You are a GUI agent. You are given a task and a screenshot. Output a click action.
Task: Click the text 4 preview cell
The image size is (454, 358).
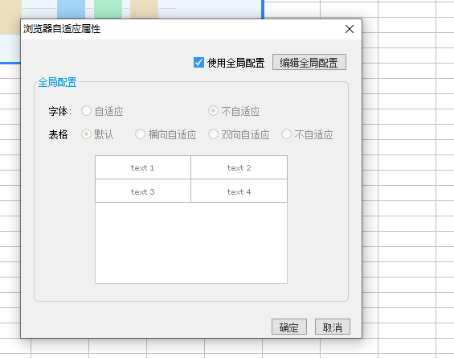pyautogui.click(x=239, y=191)
